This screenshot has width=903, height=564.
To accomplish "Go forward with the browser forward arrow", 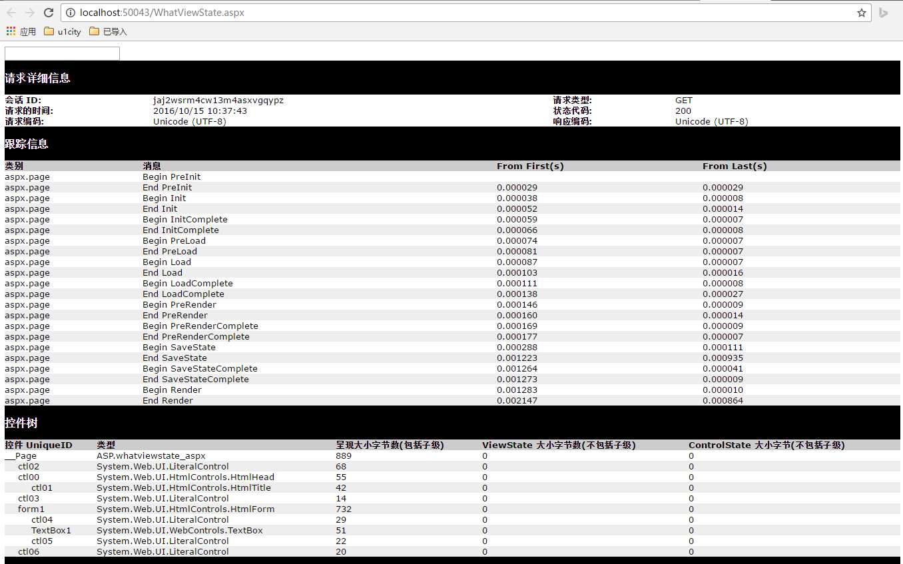I will pos(30,13).
